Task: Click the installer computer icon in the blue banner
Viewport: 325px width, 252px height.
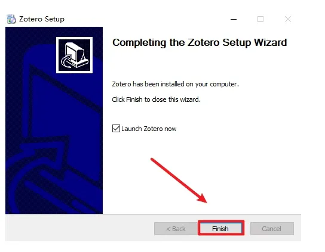Action: coord(74,55)
